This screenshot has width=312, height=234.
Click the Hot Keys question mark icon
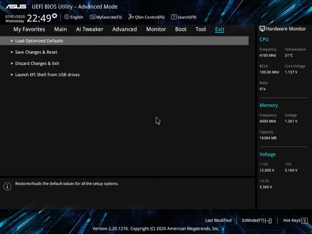pyautogui.click(x=304, y=221)
